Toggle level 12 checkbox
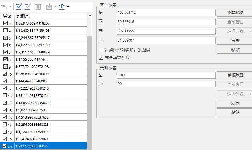The height and width of the screenshot is (150, 252). (4, 88)
